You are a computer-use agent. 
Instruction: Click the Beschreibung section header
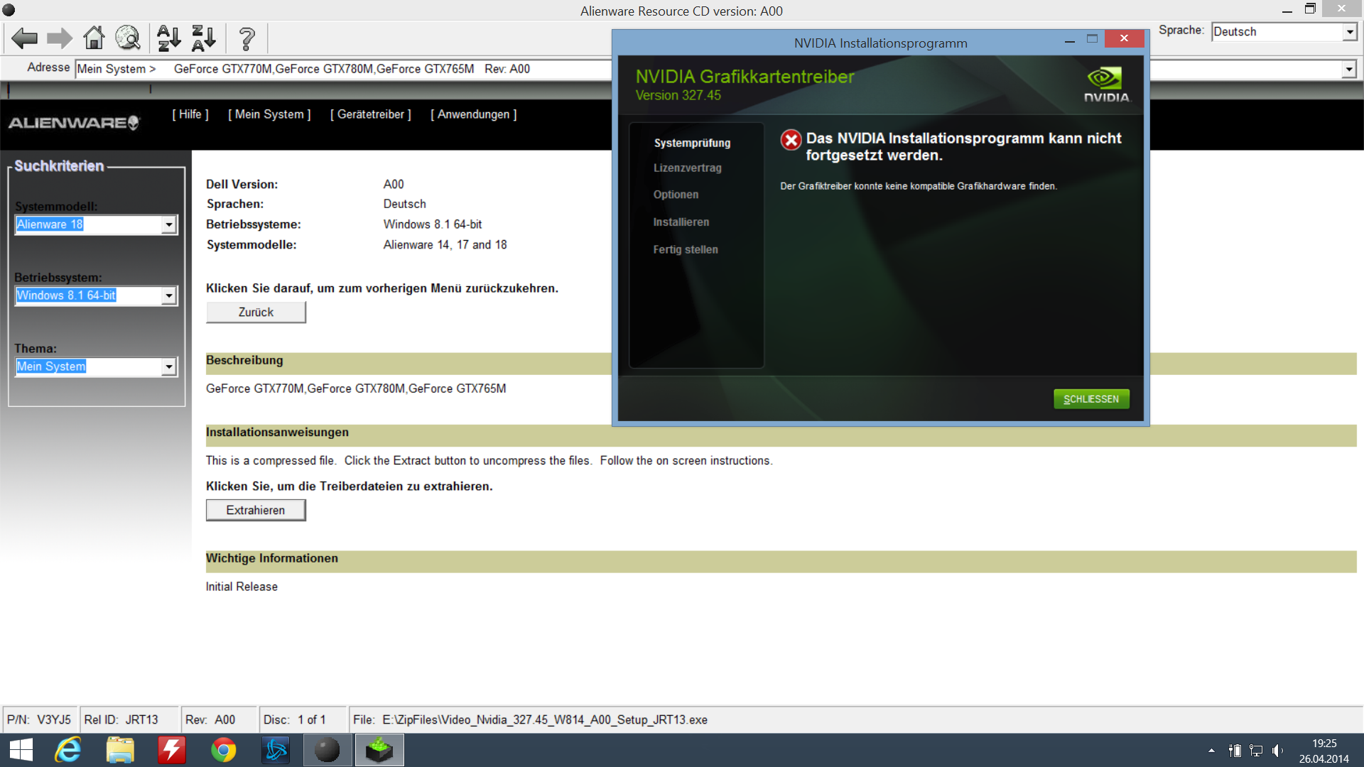coord(244,361)
